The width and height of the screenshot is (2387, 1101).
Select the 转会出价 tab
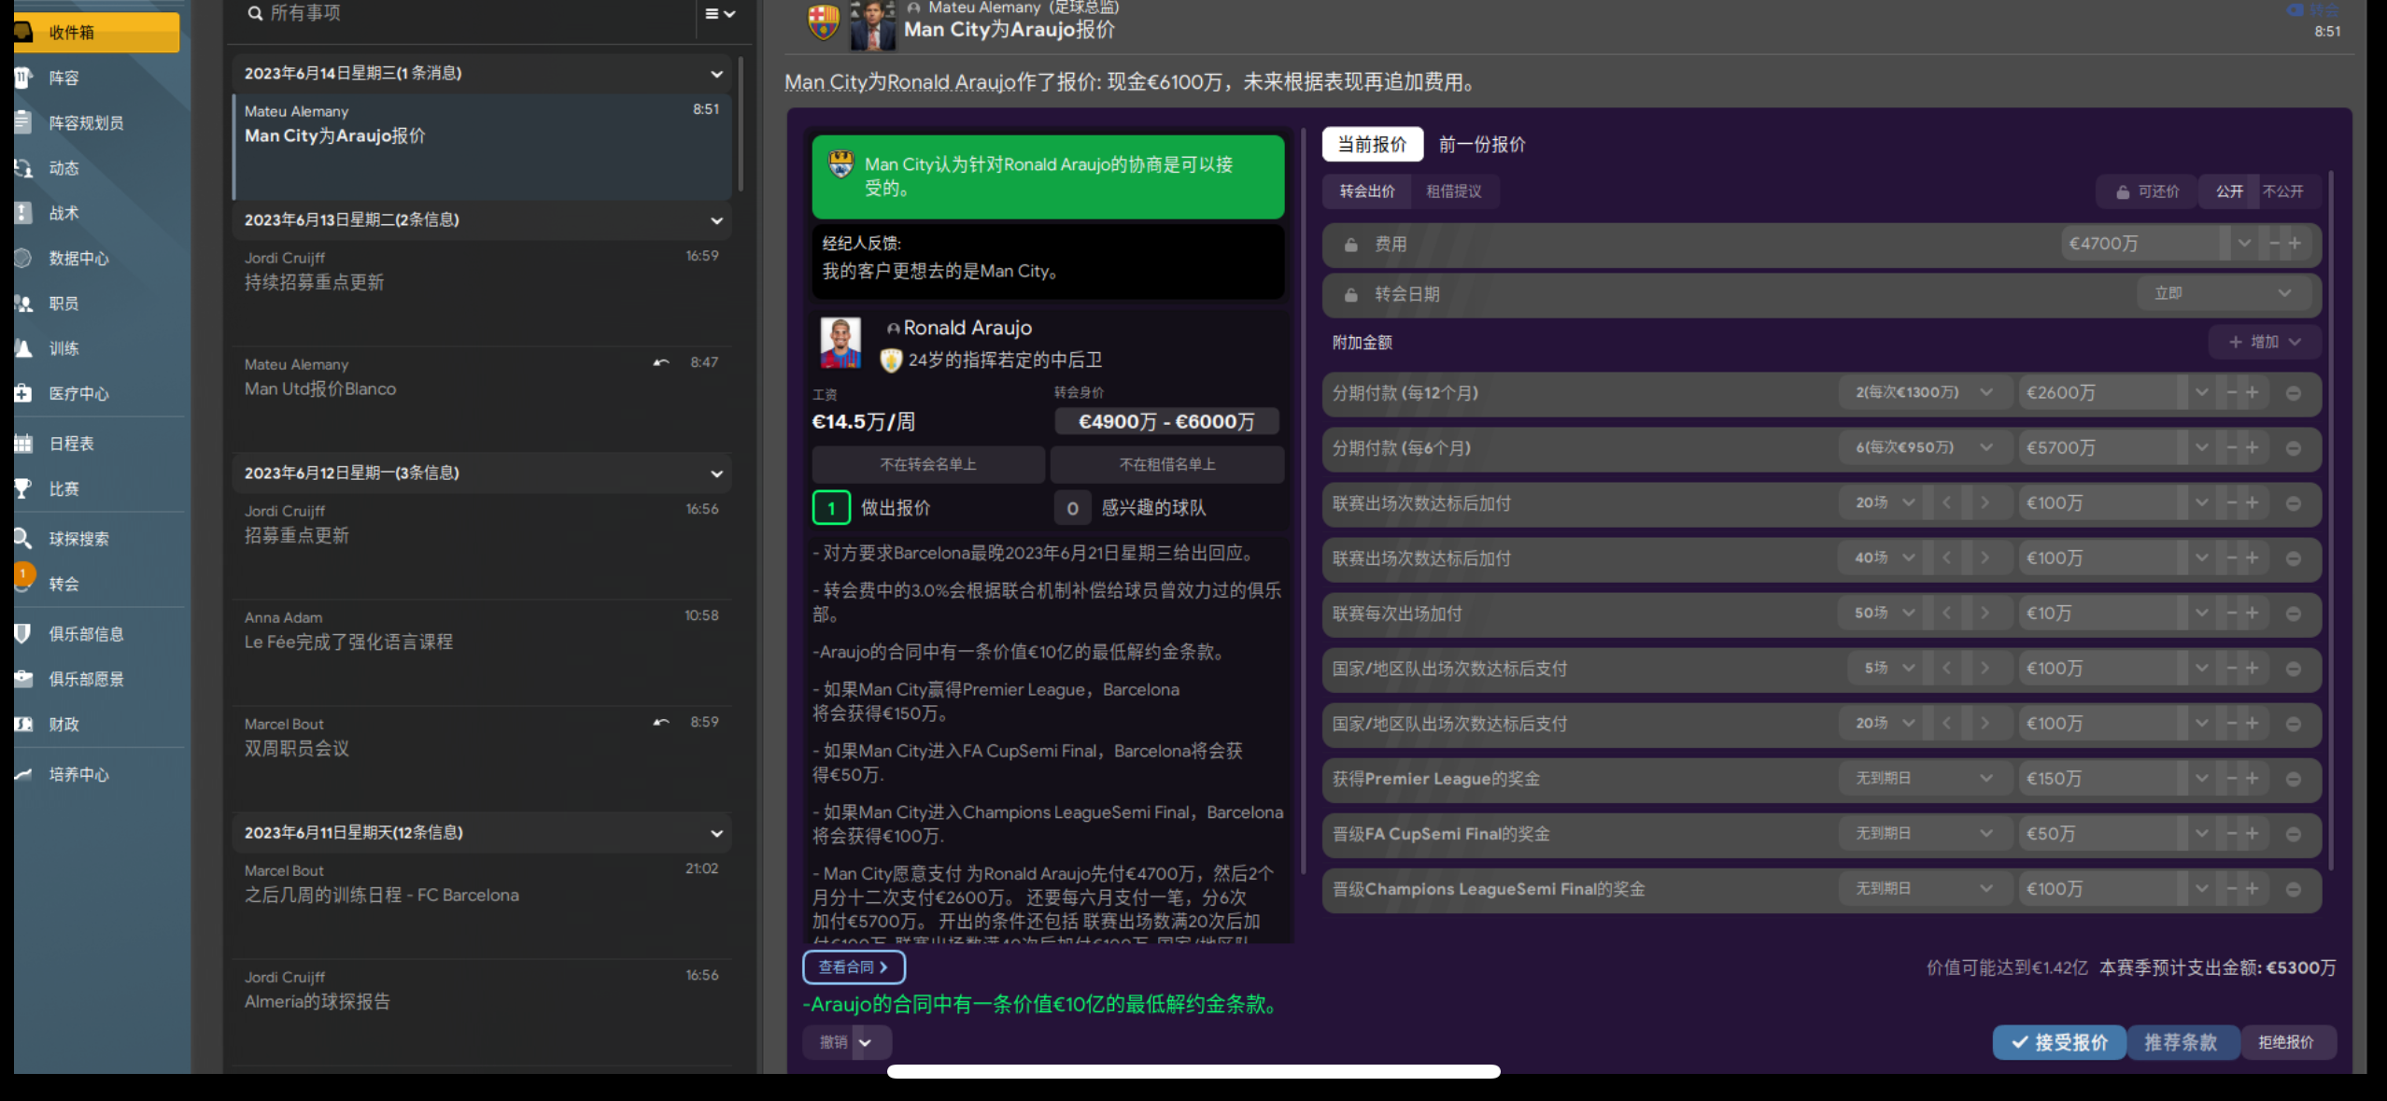point(1367,191)
